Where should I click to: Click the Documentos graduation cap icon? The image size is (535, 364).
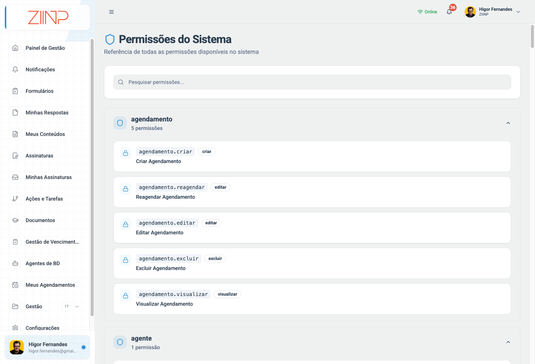point(15,220)
